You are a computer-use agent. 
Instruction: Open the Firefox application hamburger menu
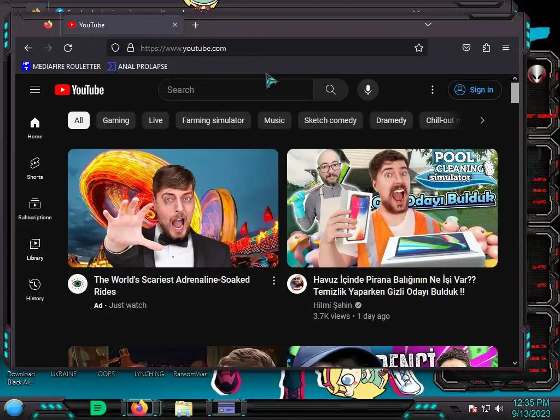pos(506,48)
